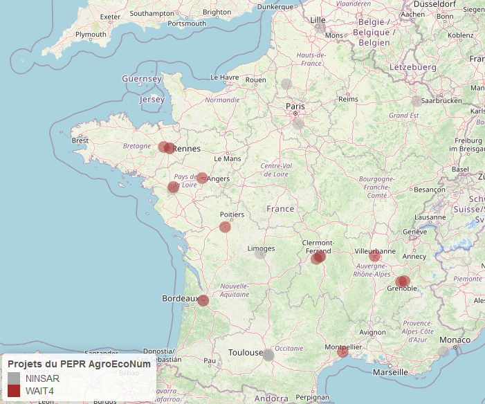The width and height of the screenshot is (485, 404).
Task: Click the gray NINSAR legend swatch
Action: (x=14, y=378)
